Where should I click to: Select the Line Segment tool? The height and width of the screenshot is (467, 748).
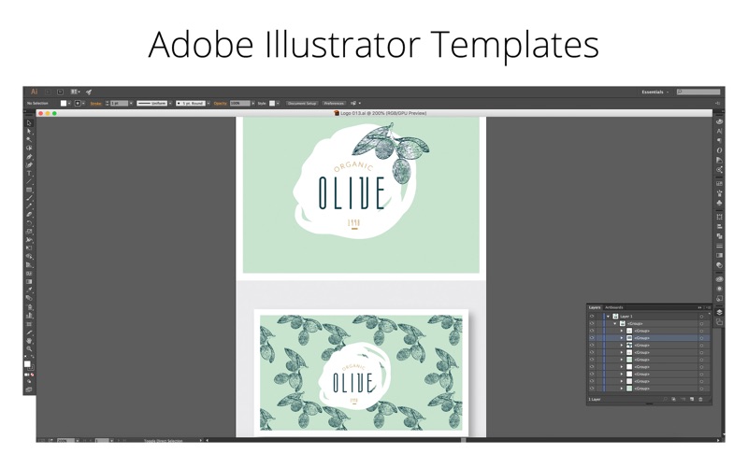tap(29, 181)
